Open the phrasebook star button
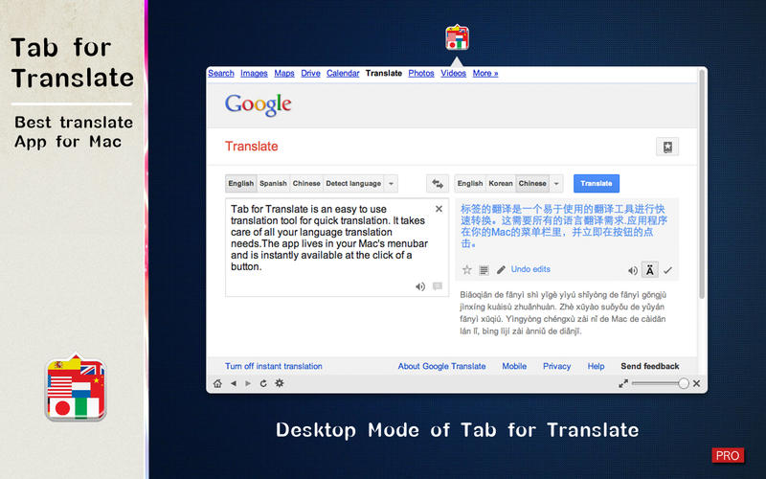Viewport: 766px width, 479px height. click(667, 147)
